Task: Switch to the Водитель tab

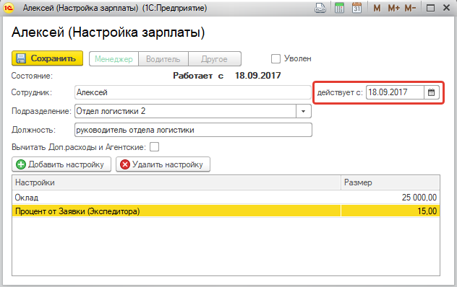Action: tap(163, 59)
